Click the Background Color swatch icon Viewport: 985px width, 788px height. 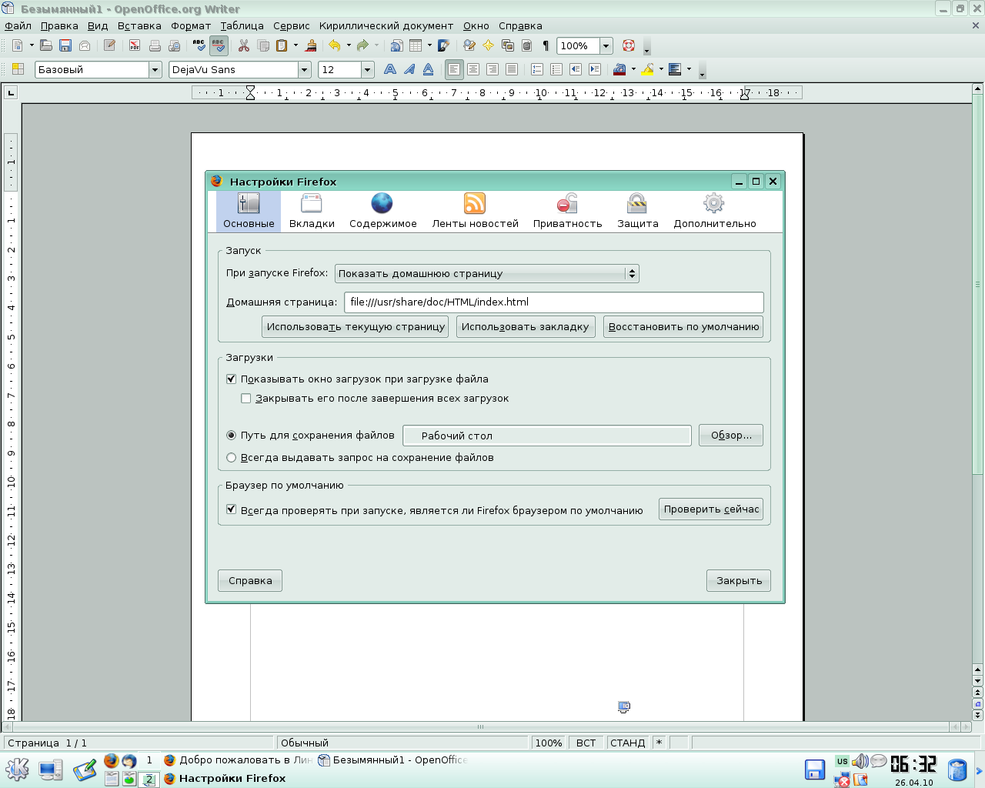click(x=675, y=69)
